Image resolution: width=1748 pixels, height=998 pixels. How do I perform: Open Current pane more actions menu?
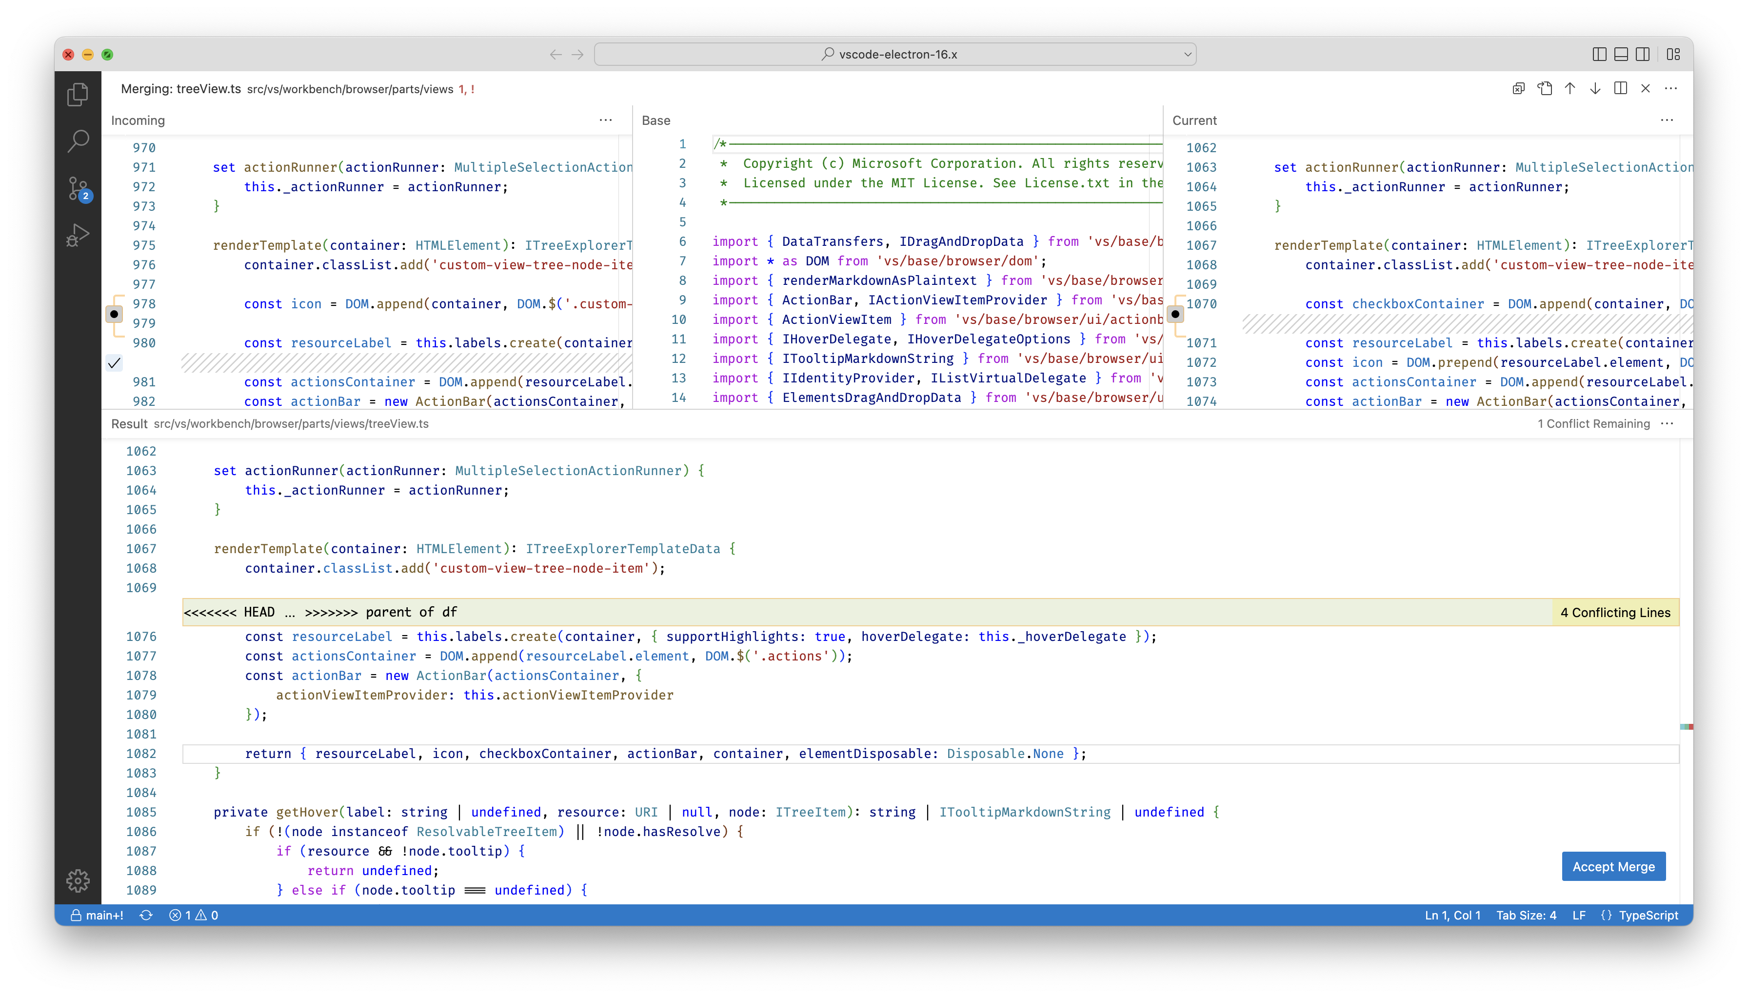coord(1667,120)
